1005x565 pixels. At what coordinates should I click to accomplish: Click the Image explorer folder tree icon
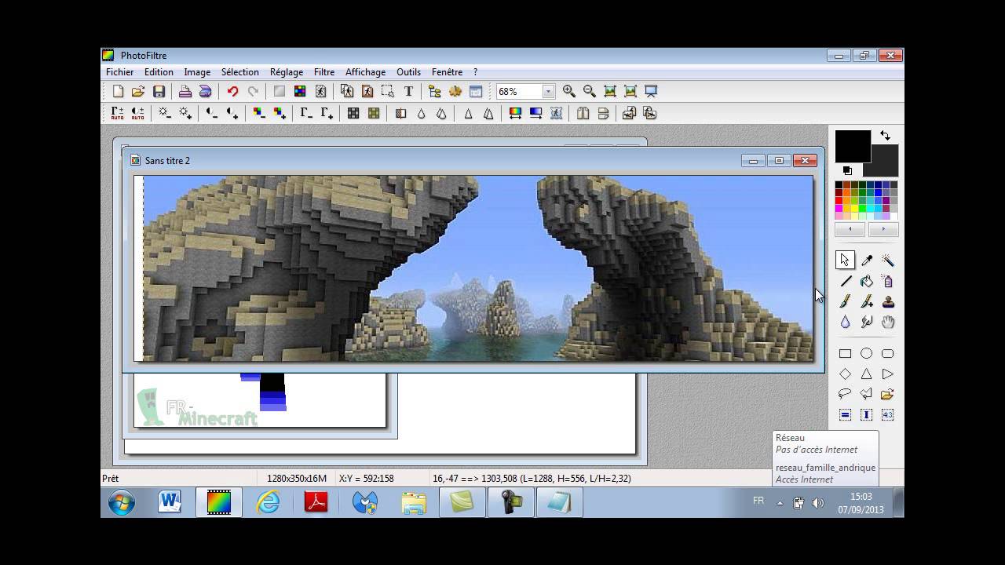click(x=435, y=91)
